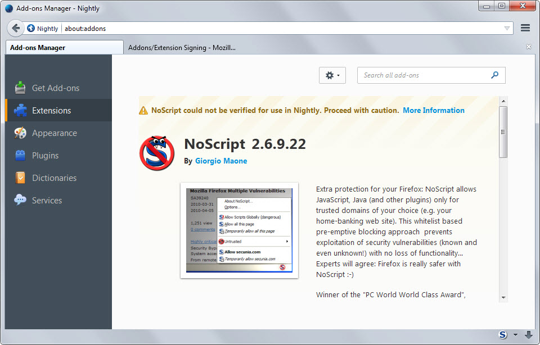This screenshot has height=345, width=540.
Task: Click the NoScript screenshot thumbnail
Action: click(239, 230)
